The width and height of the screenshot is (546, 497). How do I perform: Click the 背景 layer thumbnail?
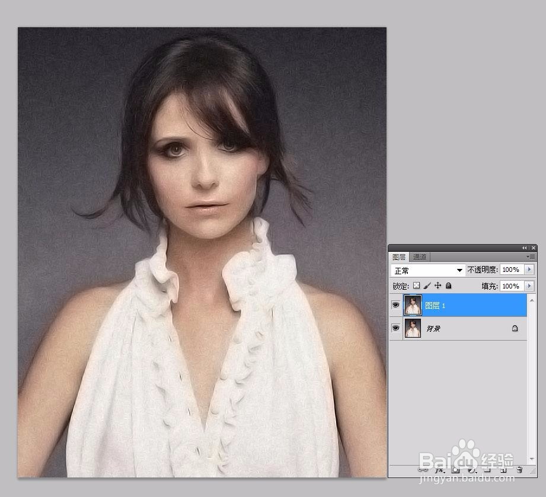coord(413,328)
